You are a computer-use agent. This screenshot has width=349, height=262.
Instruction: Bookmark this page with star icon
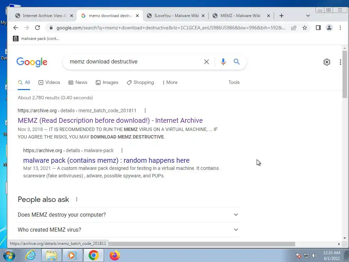(x=305, y=28)
